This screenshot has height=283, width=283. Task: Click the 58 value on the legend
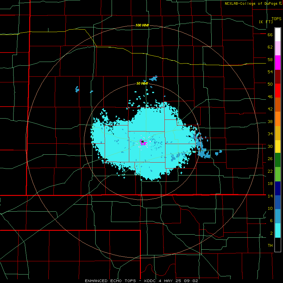point(270,59)
